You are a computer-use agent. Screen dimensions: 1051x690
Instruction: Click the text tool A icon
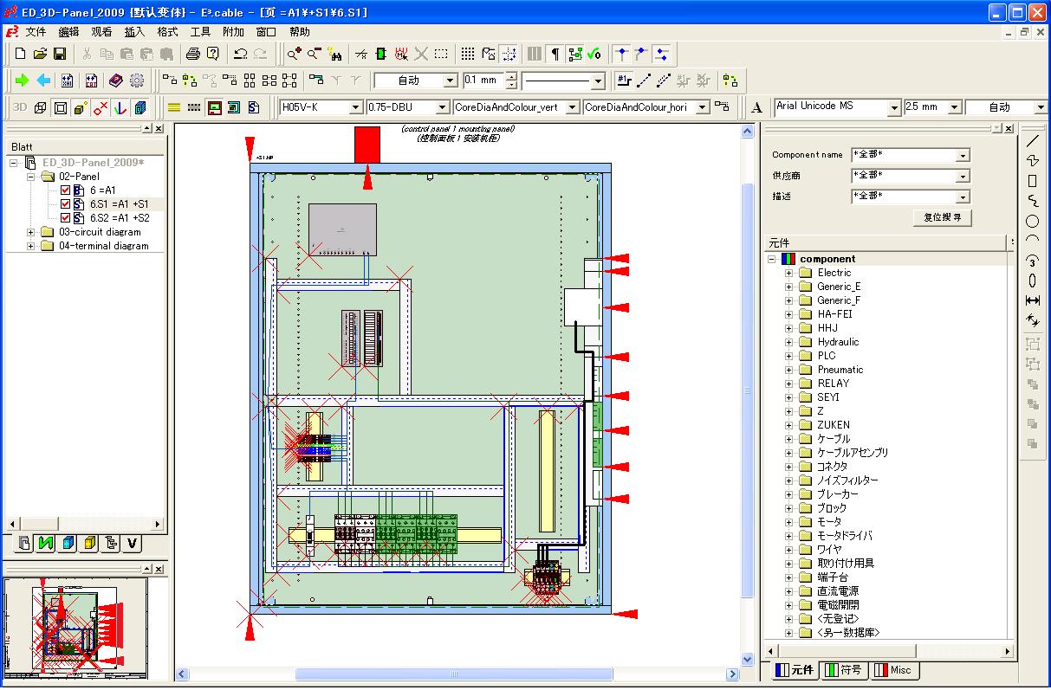[x=757, y=107]
